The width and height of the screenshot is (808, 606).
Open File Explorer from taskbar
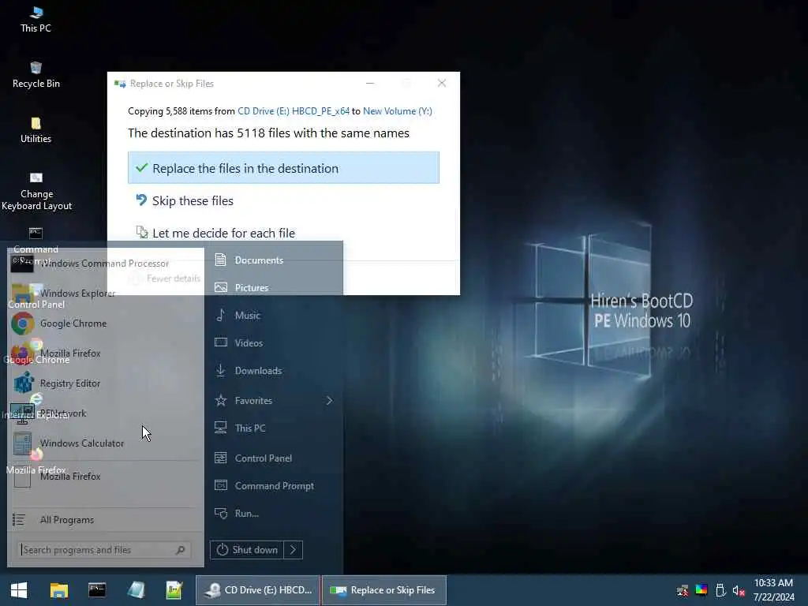pos(58,590)
